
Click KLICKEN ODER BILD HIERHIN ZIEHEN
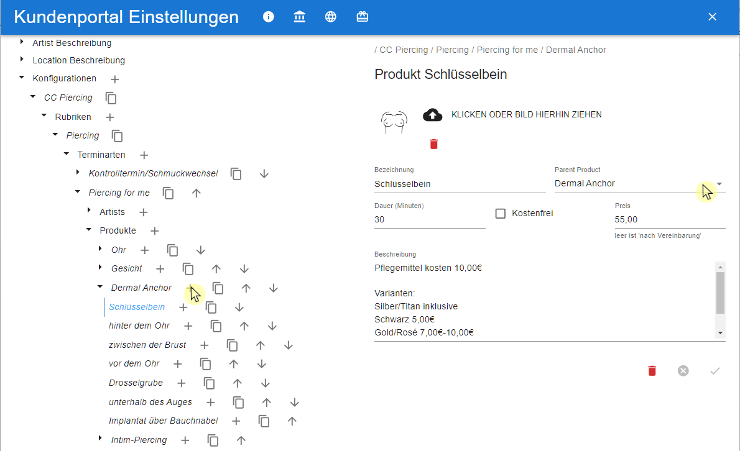click(x=526, y=114)
